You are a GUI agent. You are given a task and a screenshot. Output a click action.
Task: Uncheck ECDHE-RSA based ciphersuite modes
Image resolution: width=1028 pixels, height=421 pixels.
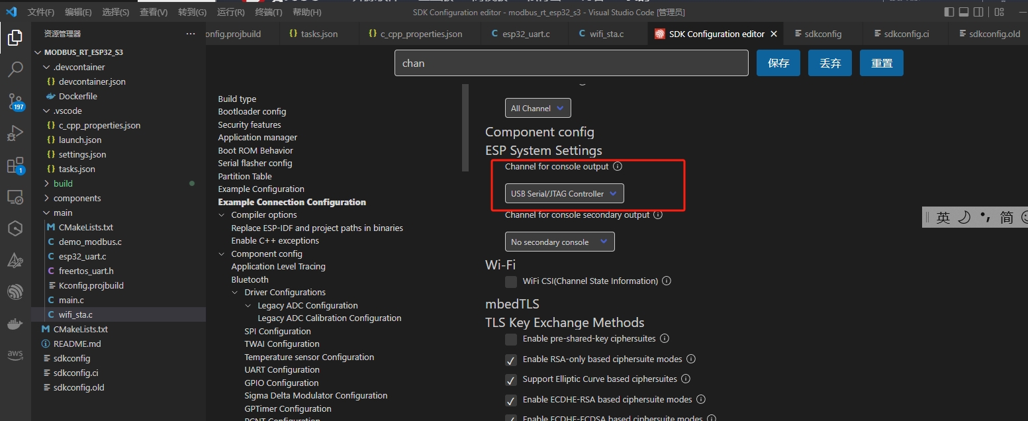511,400
